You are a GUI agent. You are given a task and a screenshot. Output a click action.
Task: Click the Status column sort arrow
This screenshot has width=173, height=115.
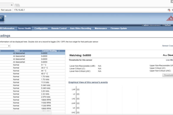(22, 51)
